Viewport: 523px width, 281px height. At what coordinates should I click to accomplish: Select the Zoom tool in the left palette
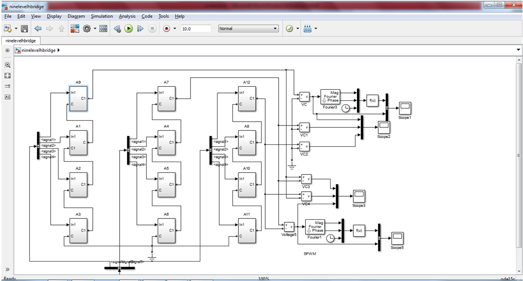click(7, 65)
